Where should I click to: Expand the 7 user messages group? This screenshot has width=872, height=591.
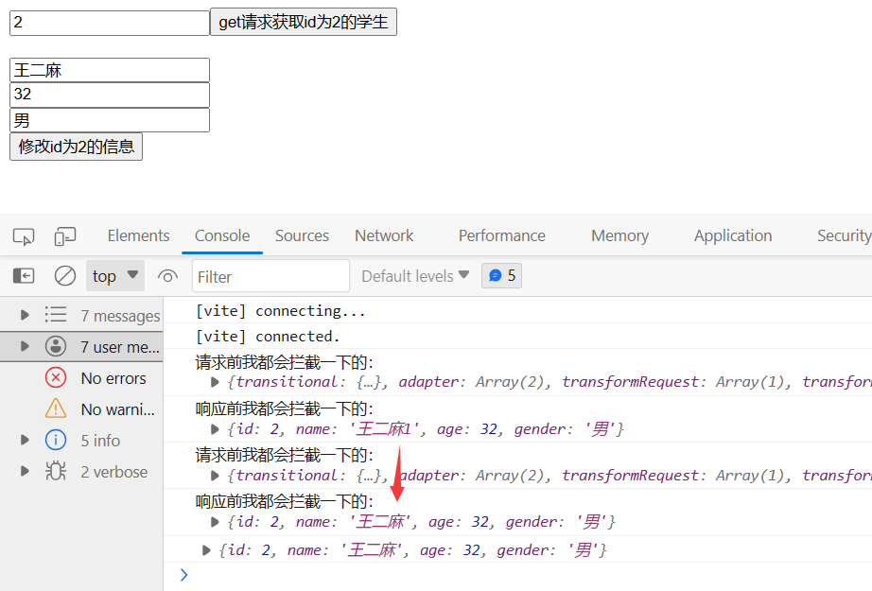pos(25,346)
